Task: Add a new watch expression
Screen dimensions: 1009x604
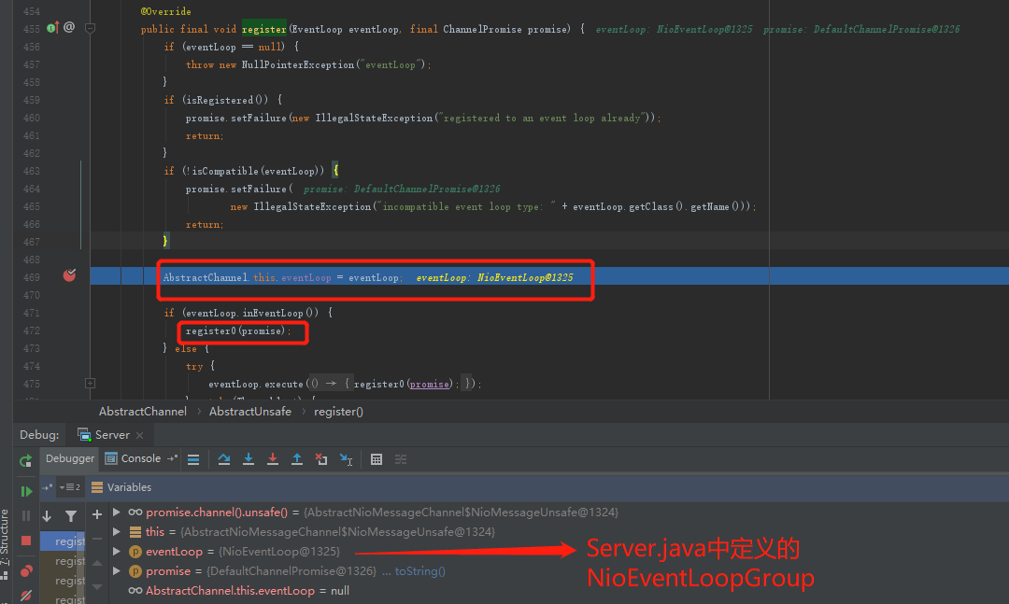Action: pyautogui.click(x=96, y=514)
